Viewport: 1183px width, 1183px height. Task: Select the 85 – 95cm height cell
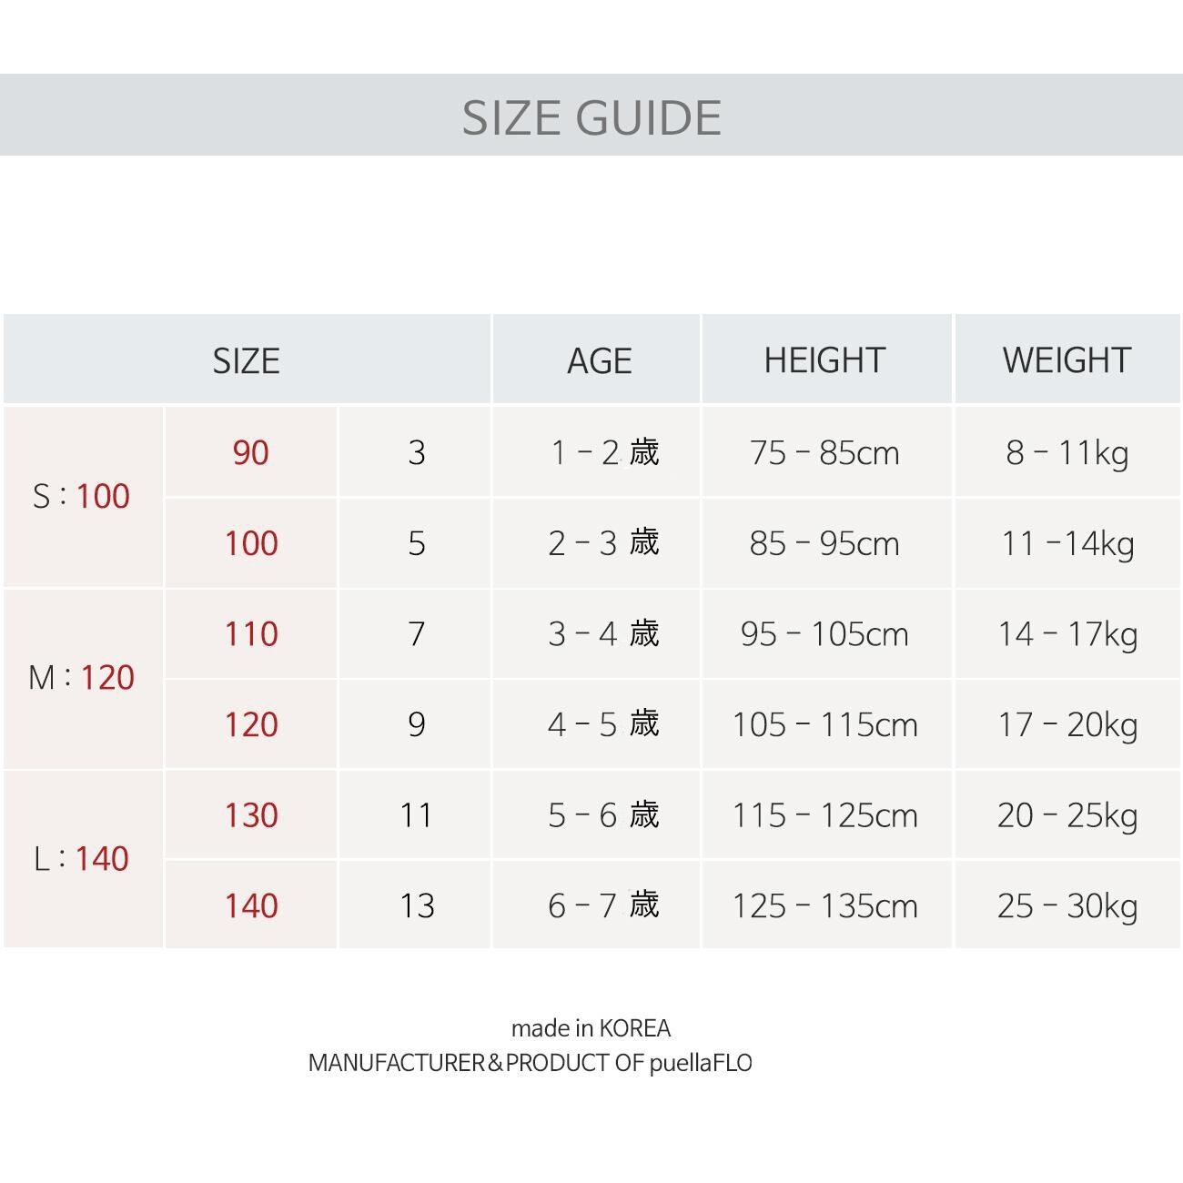[824, 543]
